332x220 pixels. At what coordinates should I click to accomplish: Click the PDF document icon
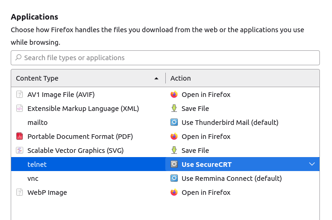click(20, 137)
